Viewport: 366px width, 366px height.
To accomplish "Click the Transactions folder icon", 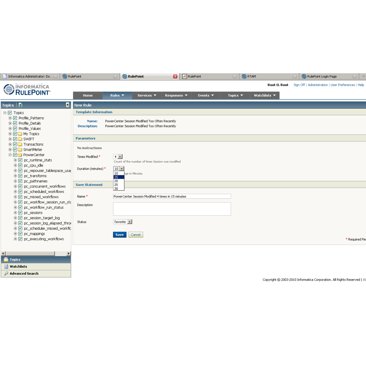I will click(x=20, y=144).
